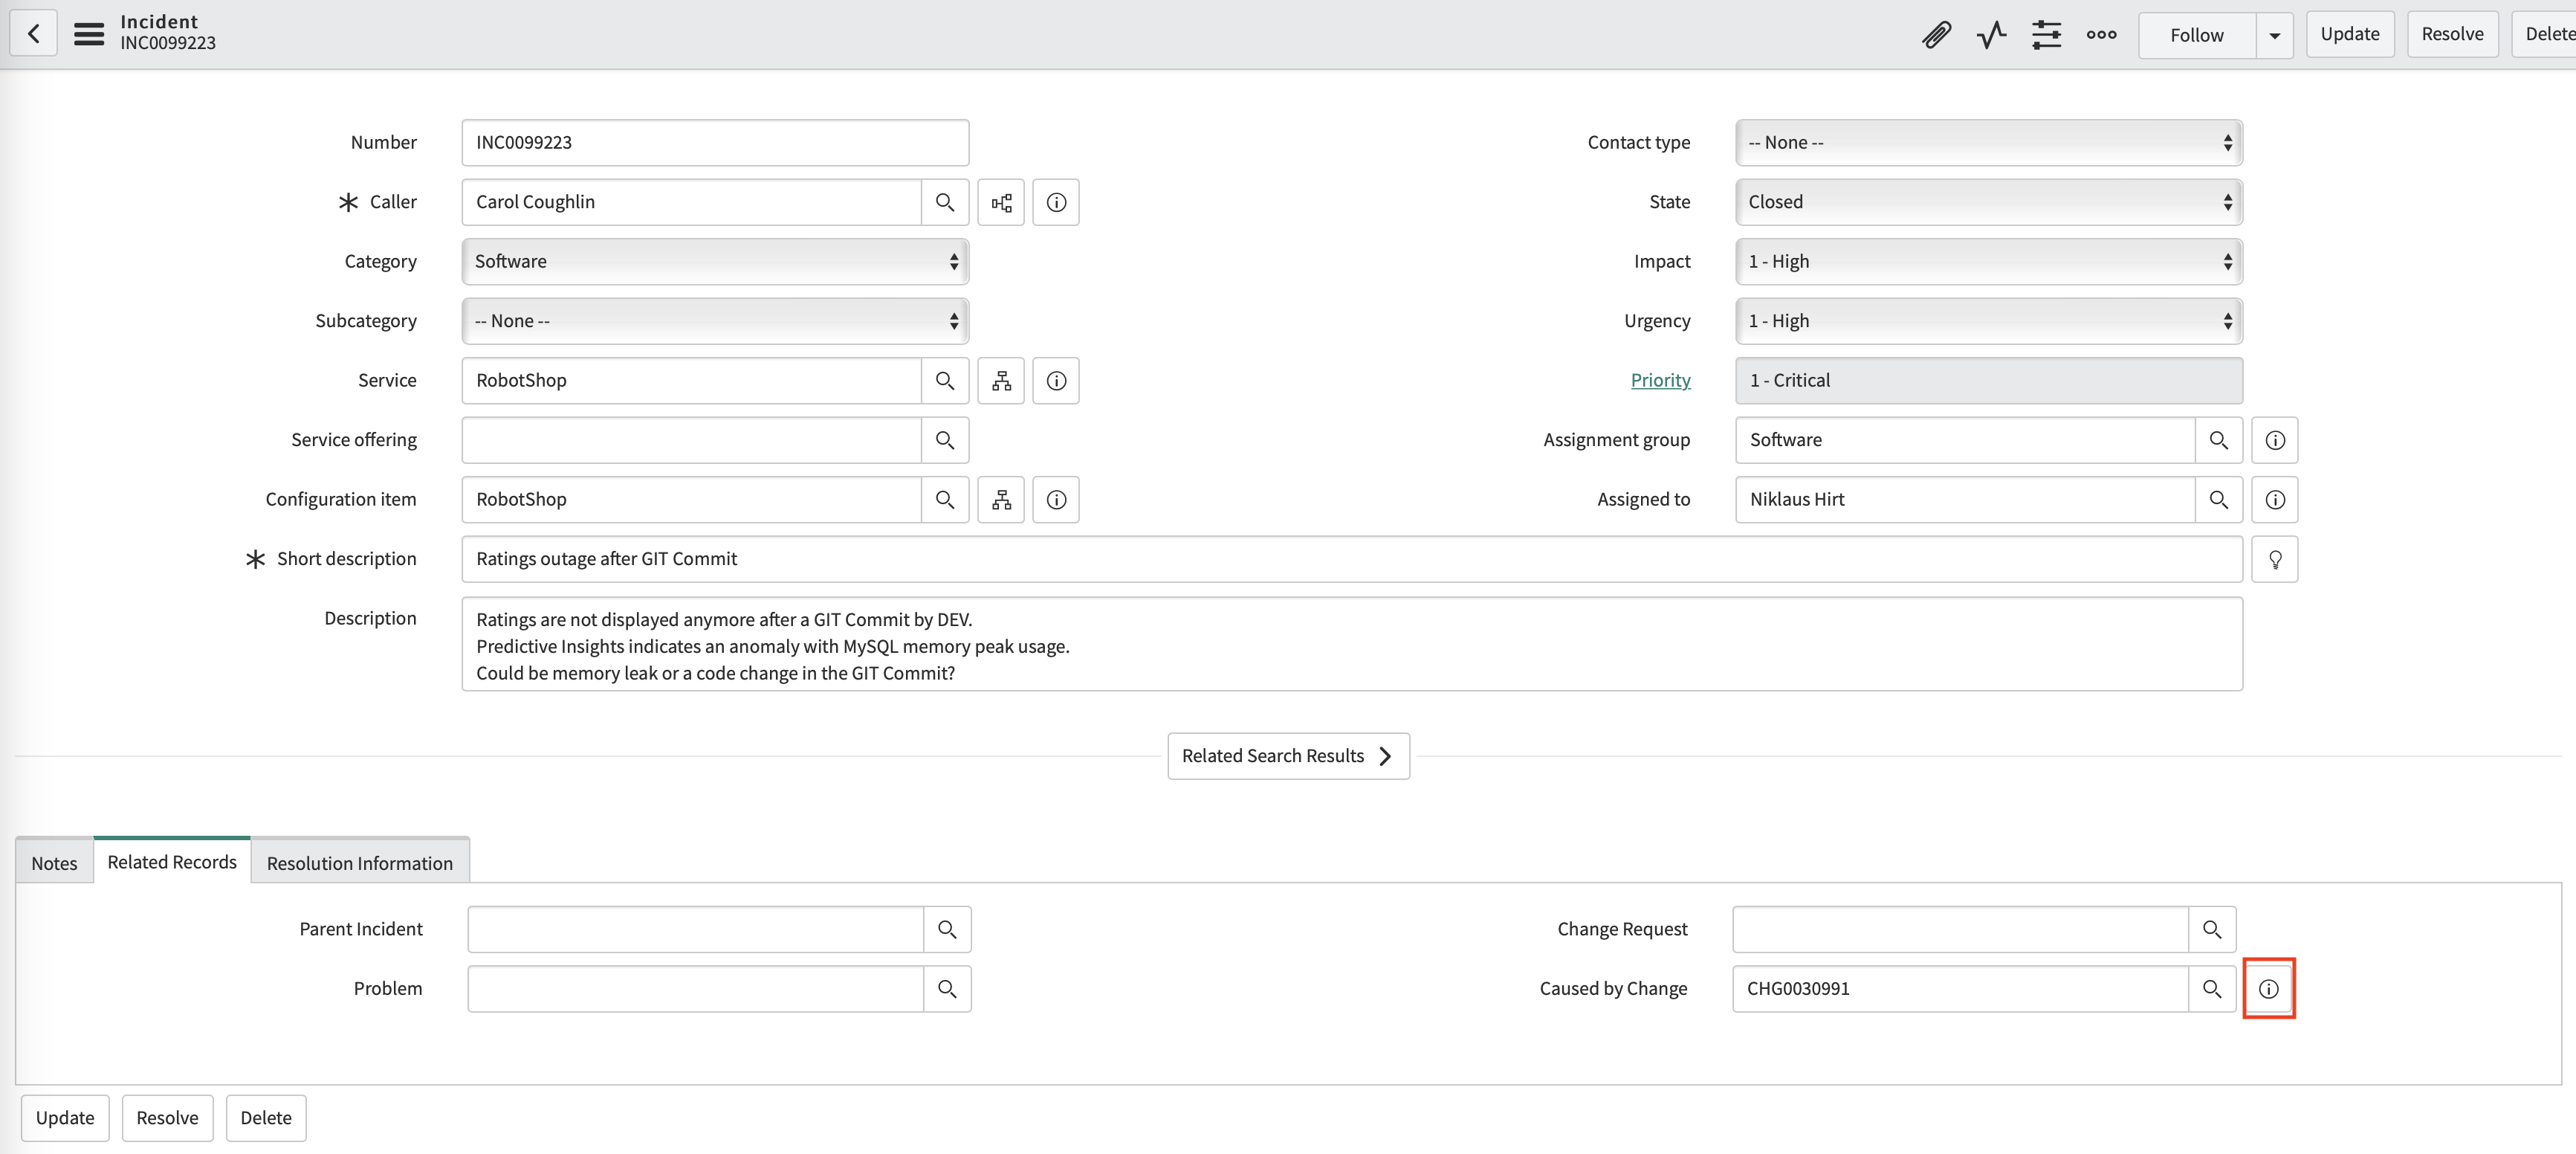Expand Related Search Results
Image resolution: width=2576 pixels, height=1154 pixels.
point(1288,757)
